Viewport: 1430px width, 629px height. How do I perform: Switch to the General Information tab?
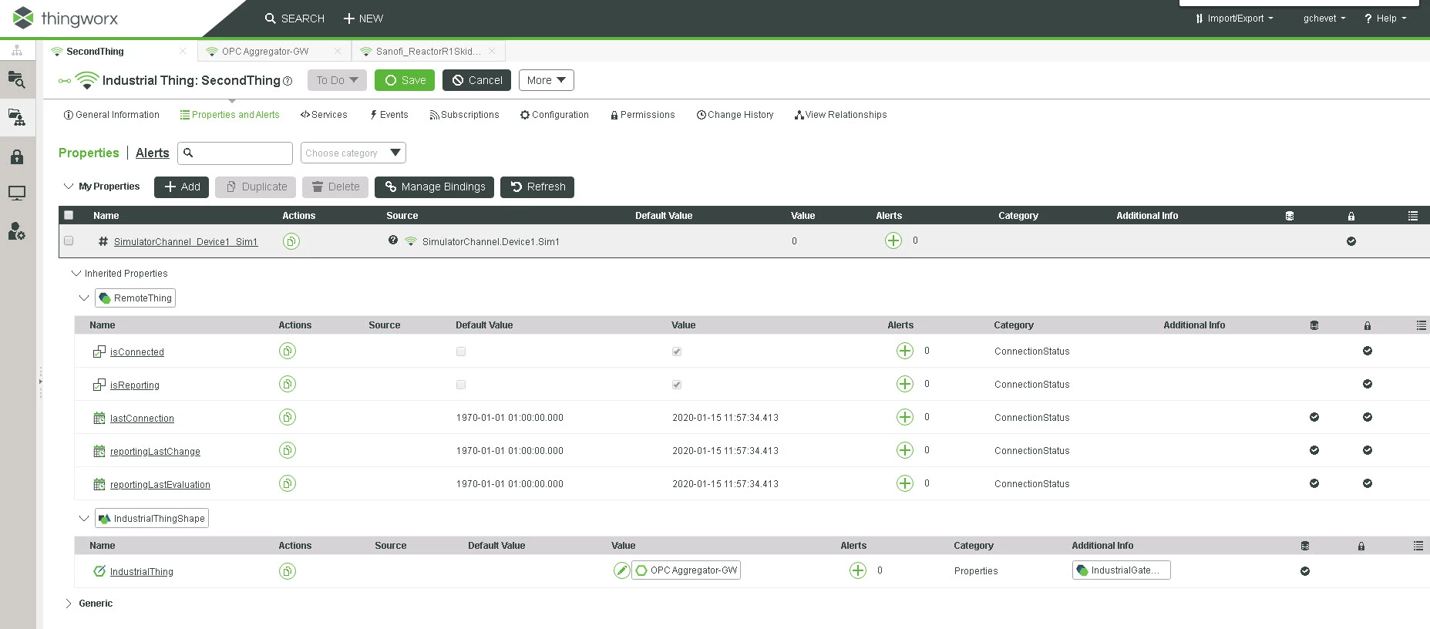point(112,115)
